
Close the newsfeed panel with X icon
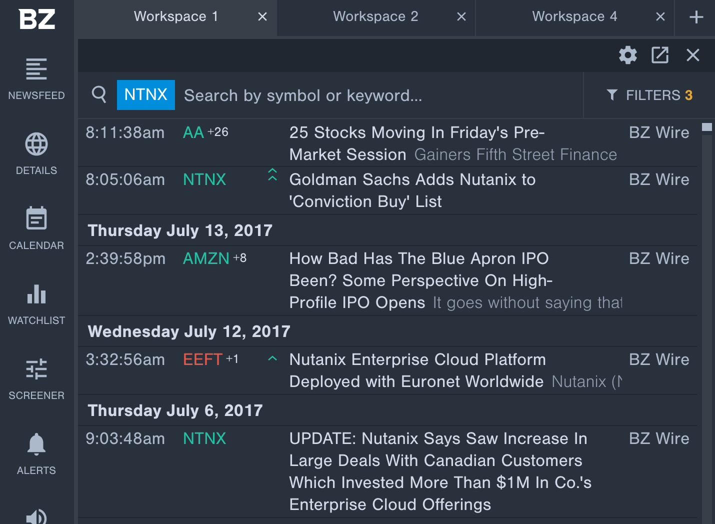tap(693, 55)
